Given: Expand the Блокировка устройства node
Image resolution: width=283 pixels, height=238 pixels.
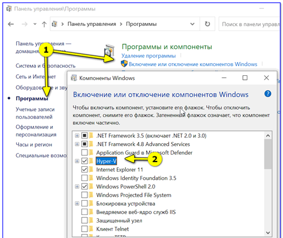Looking at the screenshot, I should tap(77, 204).
